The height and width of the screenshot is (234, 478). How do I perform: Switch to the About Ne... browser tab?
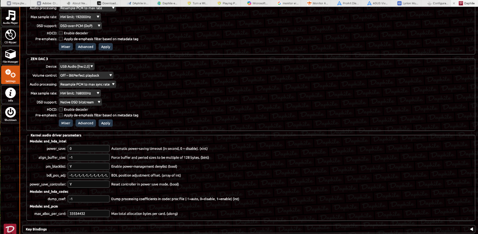(x=77, y=3)
